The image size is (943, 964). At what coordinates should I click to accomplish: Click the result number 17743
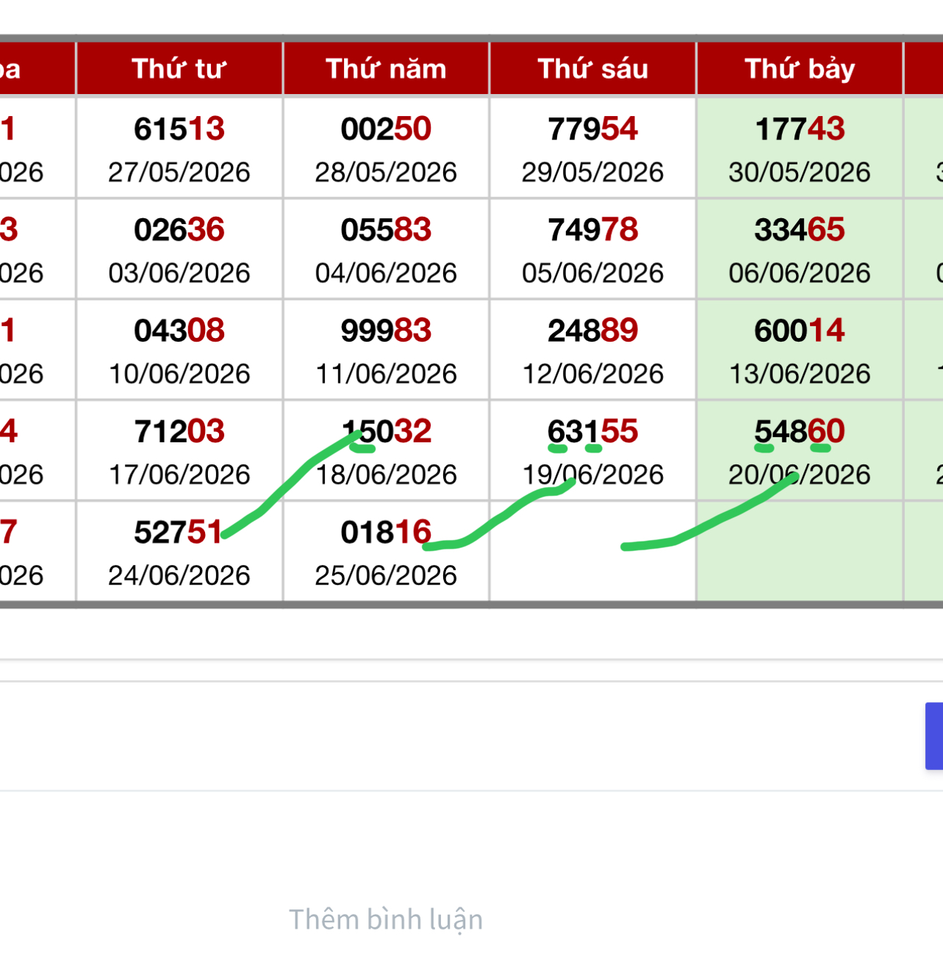(x=800, y=129)
